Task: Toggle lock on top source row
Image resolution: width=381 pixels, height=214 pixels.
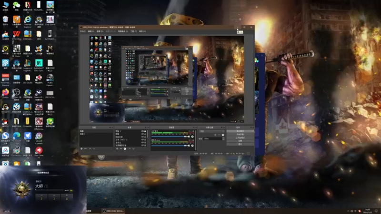Action: (145, 131)
